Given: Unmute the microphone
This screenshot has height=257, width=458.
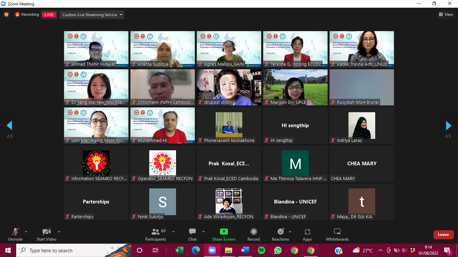Looking at the screenshot, I should [x=15, y=234].
